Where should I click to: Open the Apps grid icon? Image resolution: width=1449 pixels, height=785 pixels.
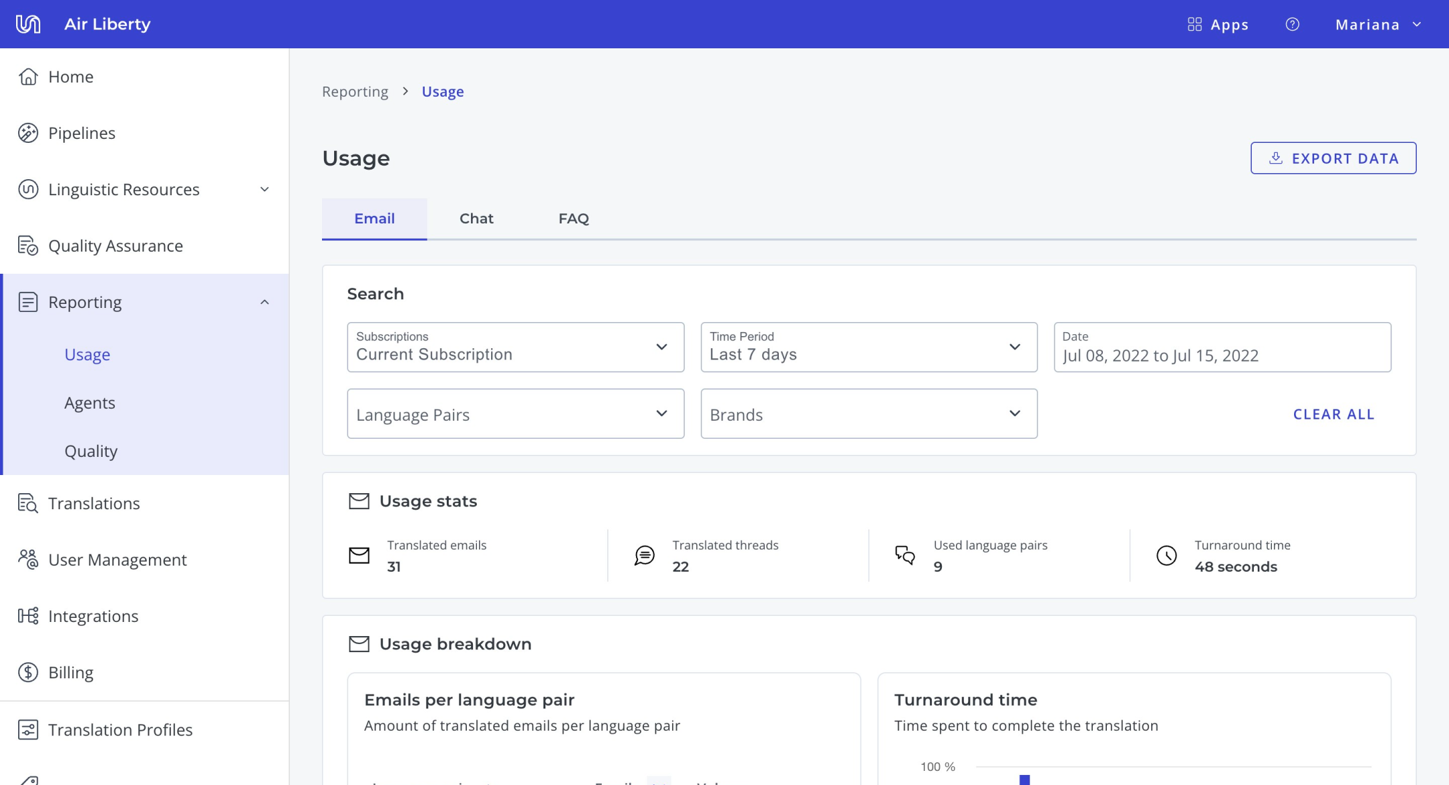pos(1194,24)
